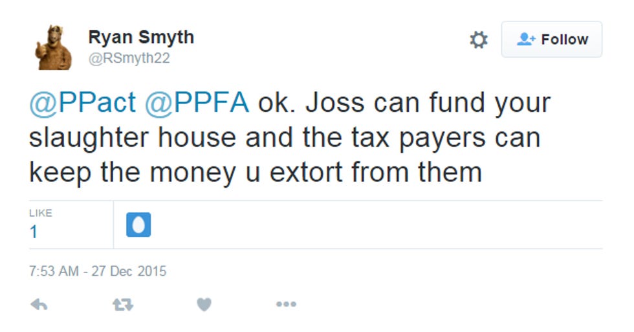Image resolution: width=634 pixels, height=332 pixels.
Task: Click the LIKE label heading
Action: click(40, 213)
